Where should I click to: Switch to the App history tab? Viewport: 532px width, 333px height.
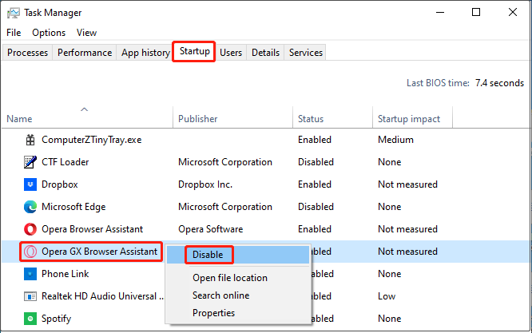[145, 53]
